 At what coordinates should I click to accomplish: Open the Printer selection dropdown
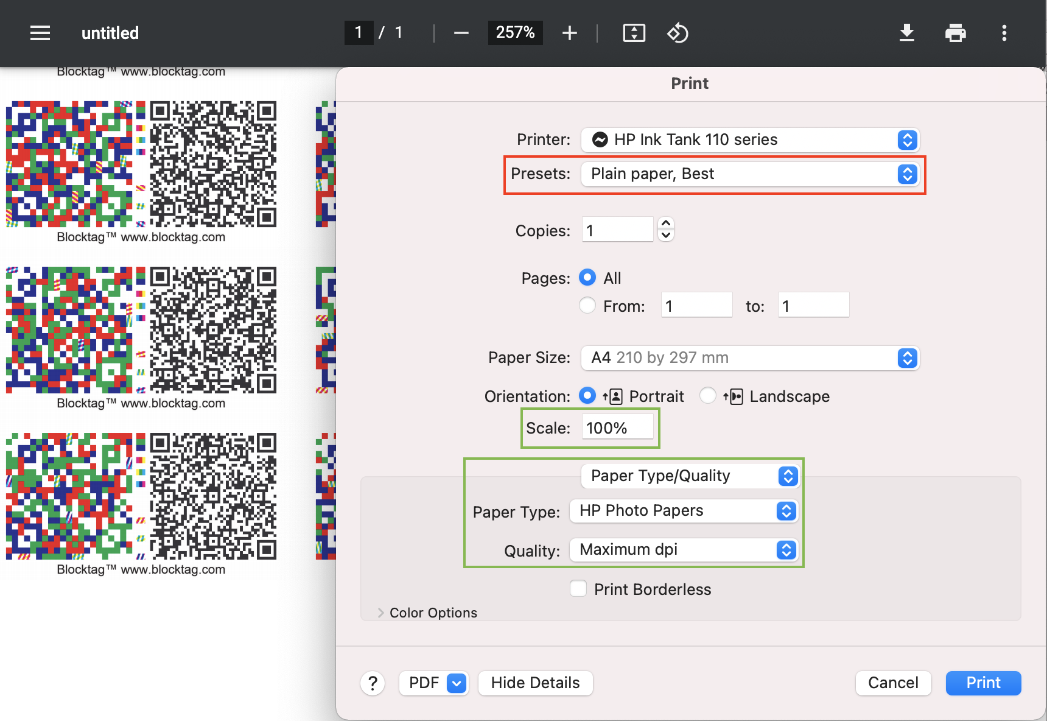coord(749,139)
